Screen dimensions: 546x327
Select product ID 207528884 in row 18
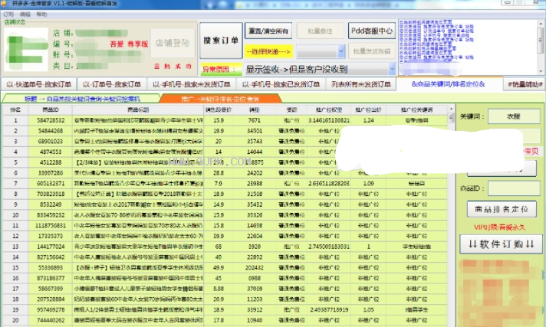click(x=51, y=299)
